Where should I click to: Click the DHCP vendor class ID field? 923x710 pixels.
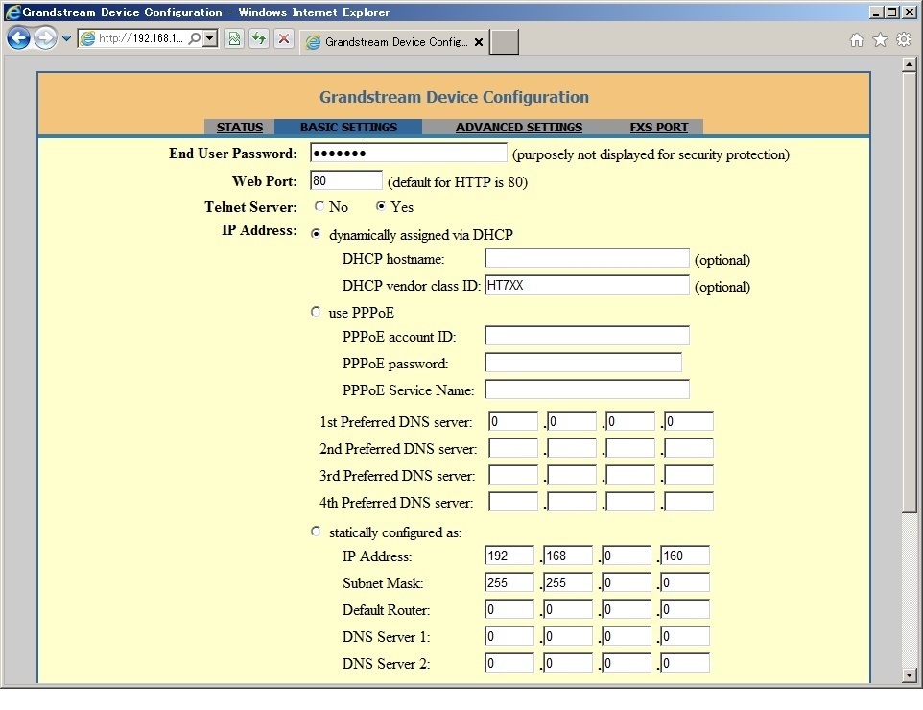[x=587, y=285]
